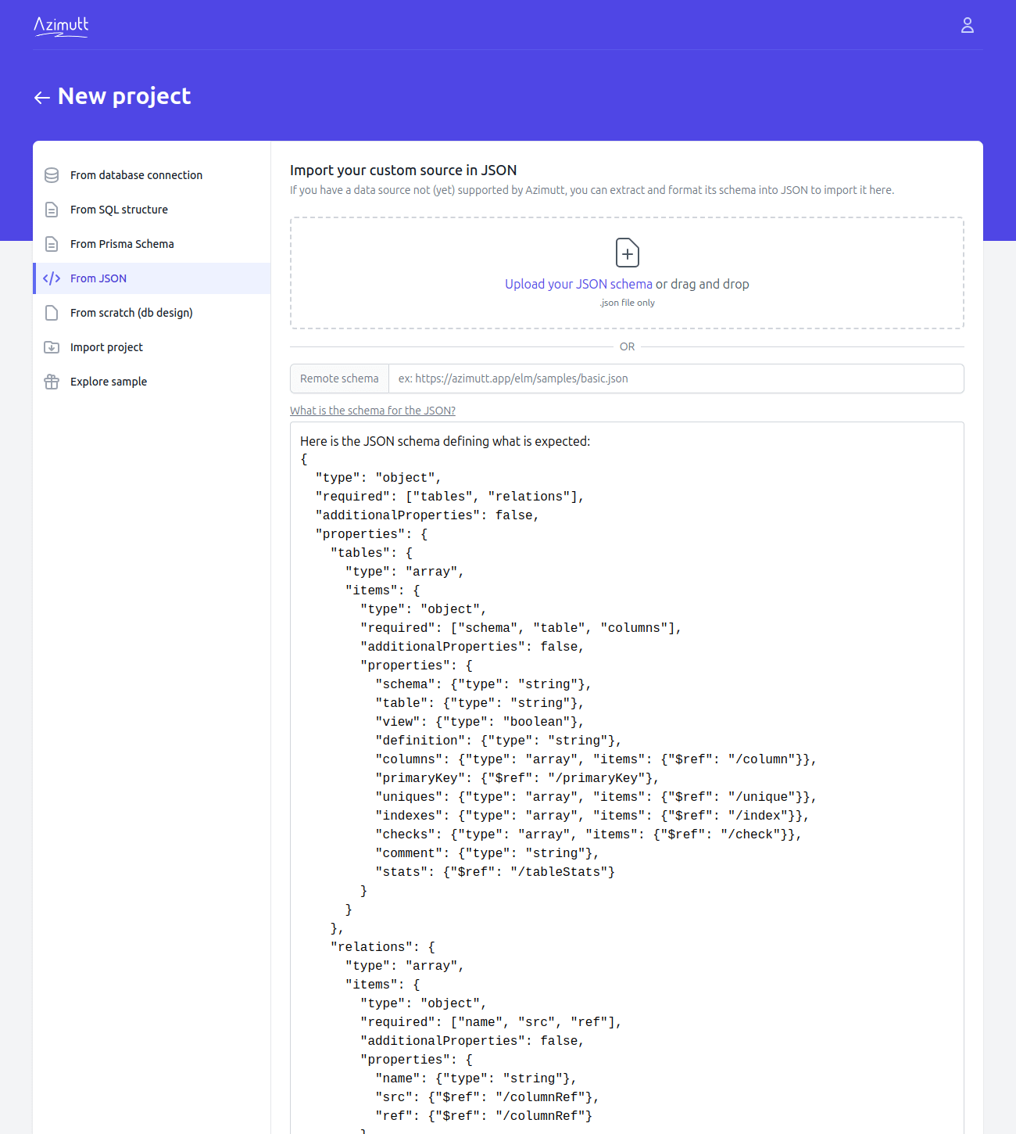Select the From SQL structure option
Screen dimensions: 1016x1134
[119, 210]
